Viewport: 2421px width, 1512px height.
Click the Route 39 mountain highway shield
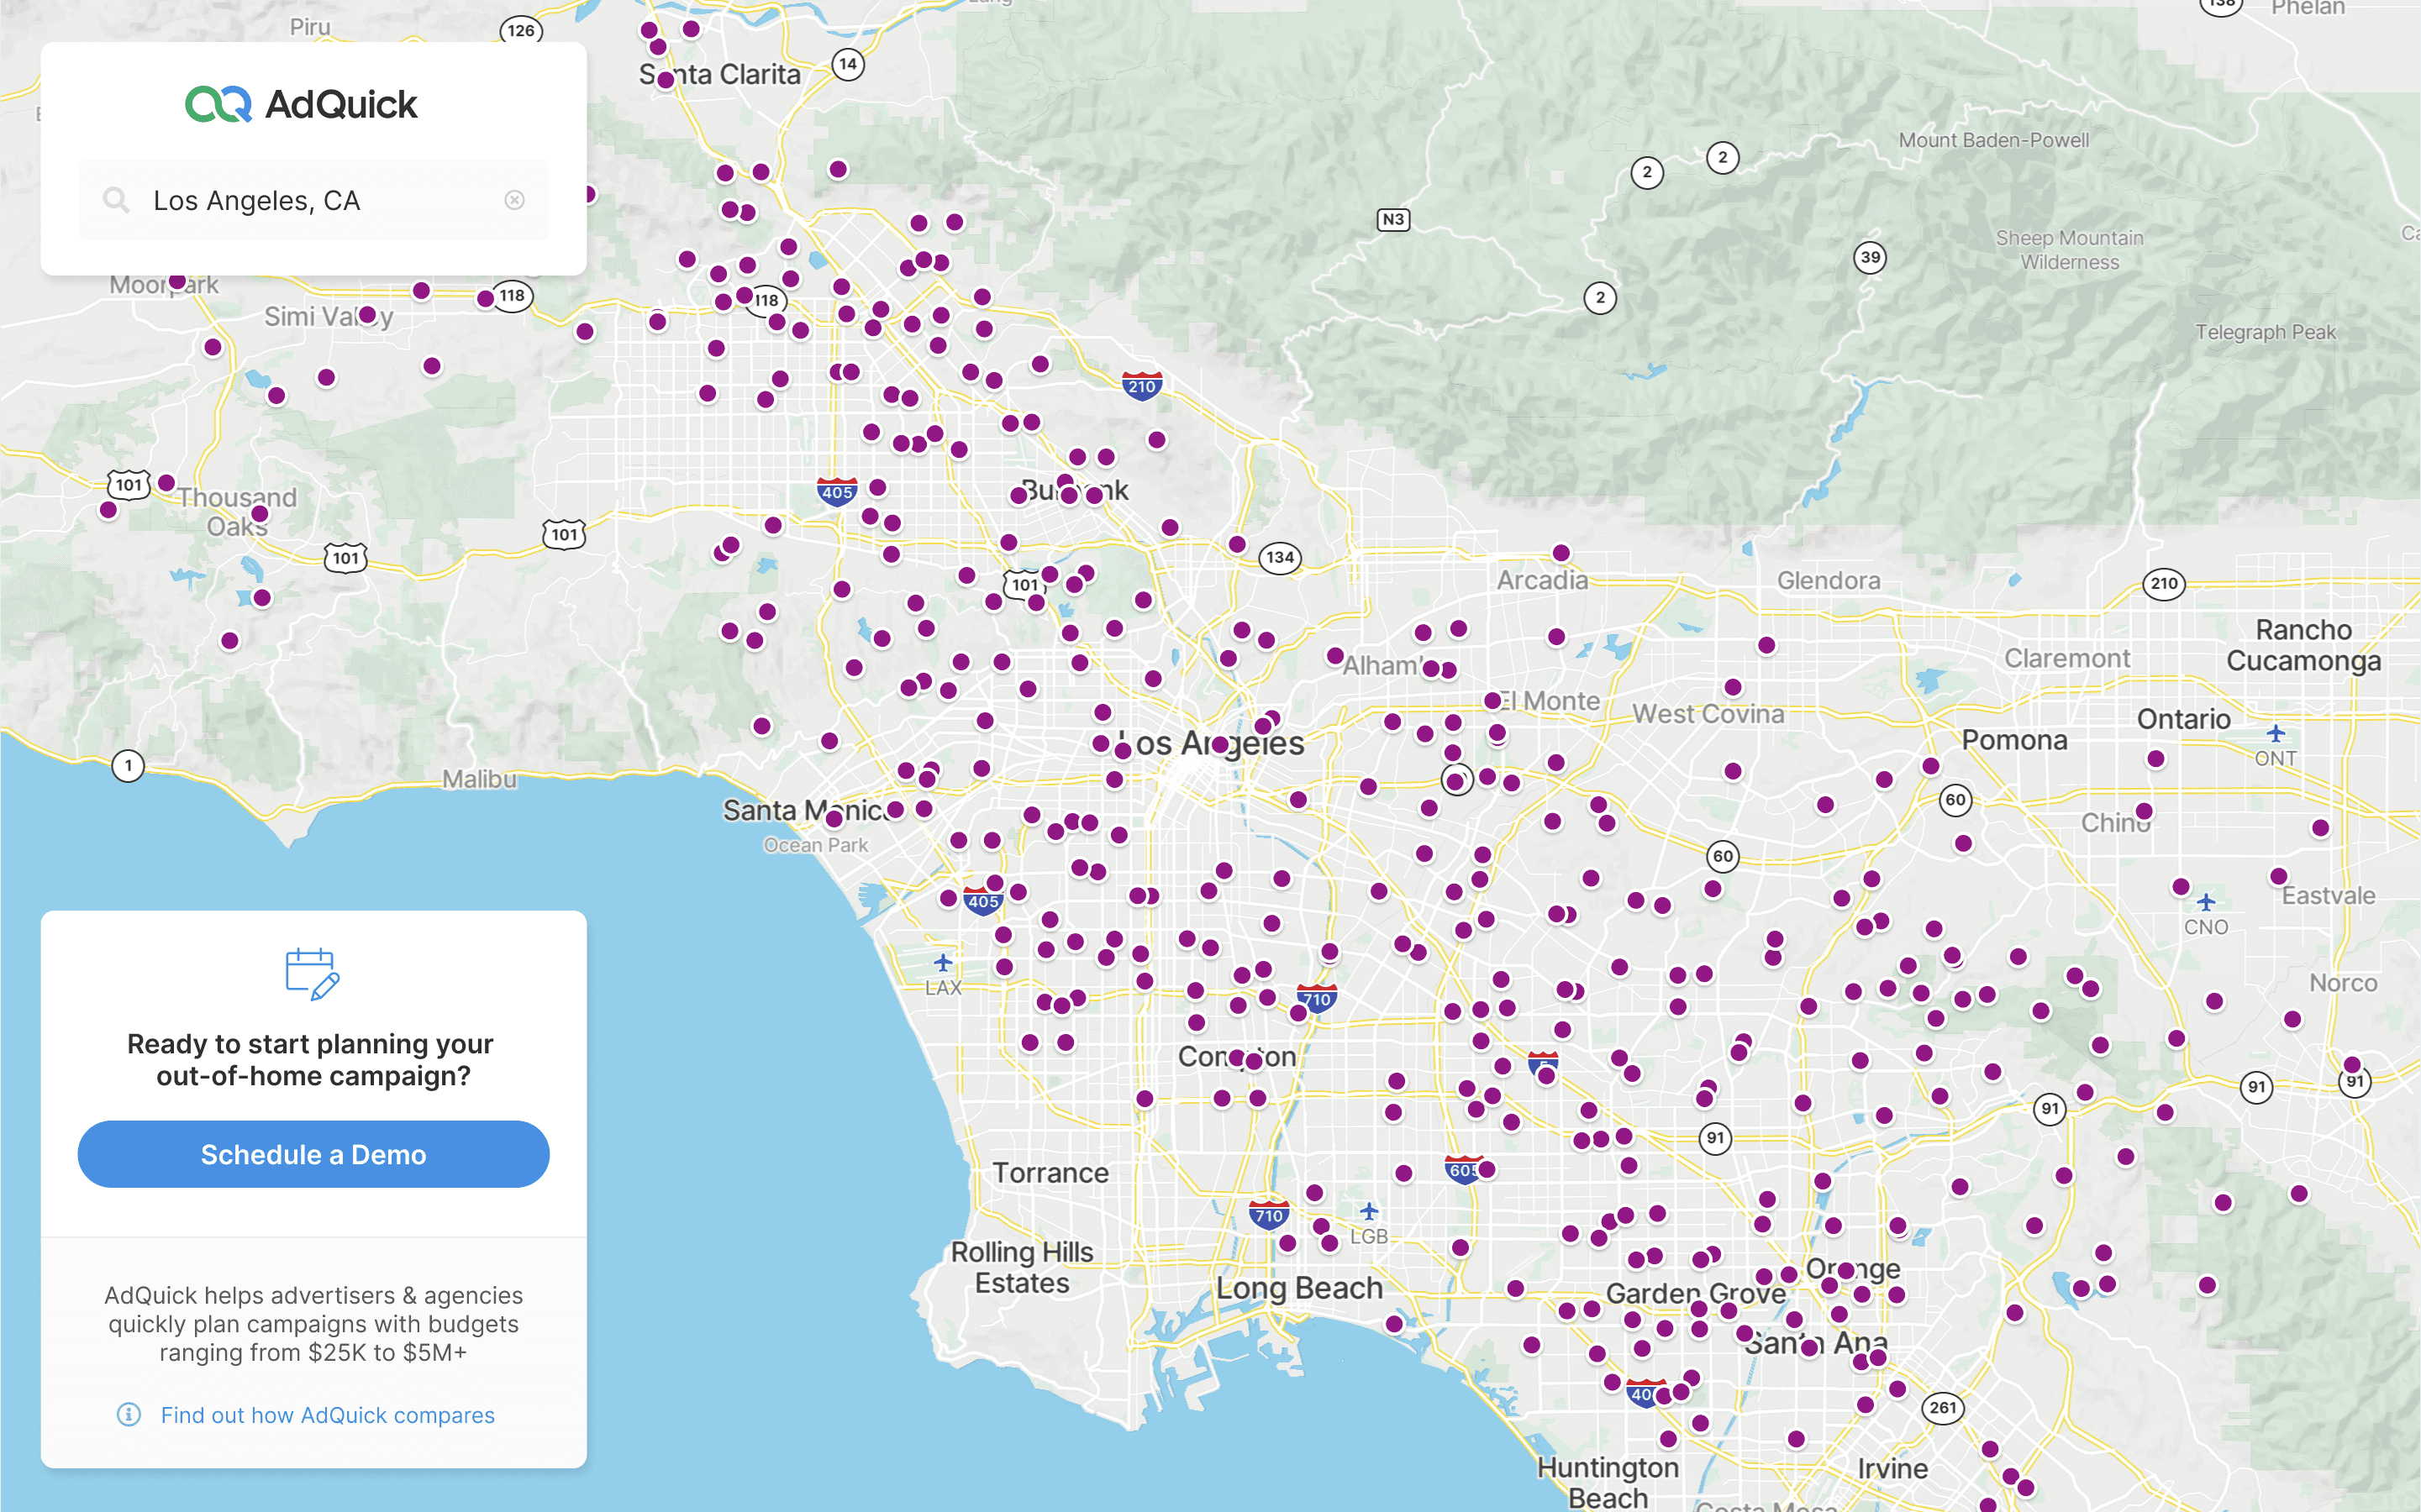tap(1870, 257)
